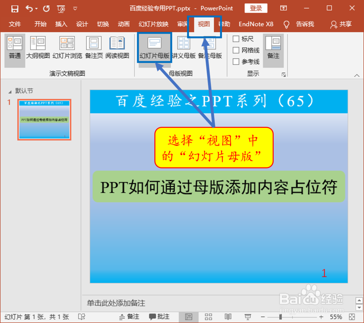364x323 pixels.
Task: Open the Undo history dropdown arrow
Action: [36, 9]
